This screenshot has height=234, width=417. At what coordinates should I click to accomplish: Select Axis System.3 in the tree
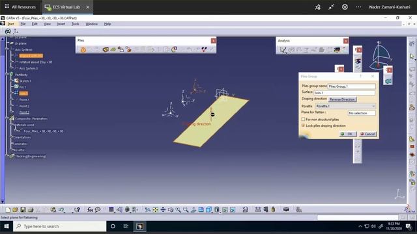coord(29,68)
